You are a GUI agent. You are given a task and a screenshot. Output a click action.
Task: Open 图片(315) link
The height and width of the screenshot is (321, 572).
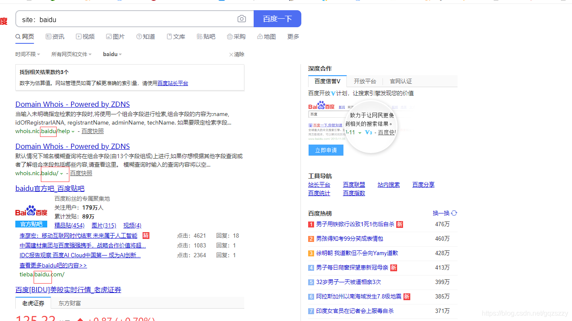pos(104,225)
